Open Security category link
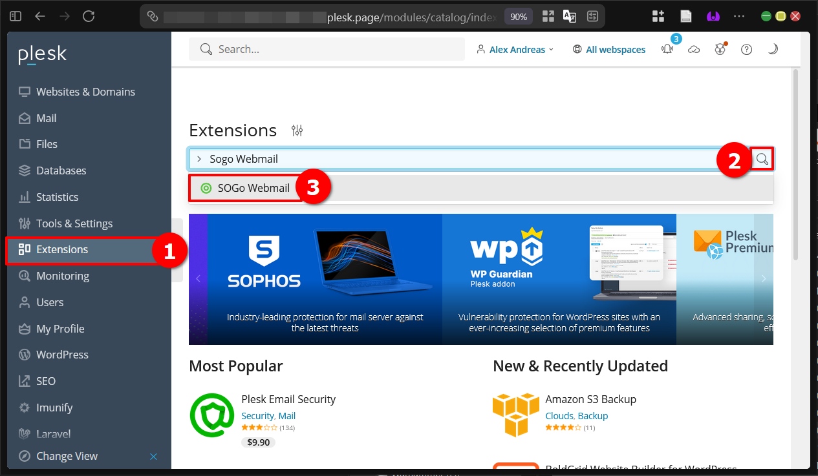 (257, 416)
